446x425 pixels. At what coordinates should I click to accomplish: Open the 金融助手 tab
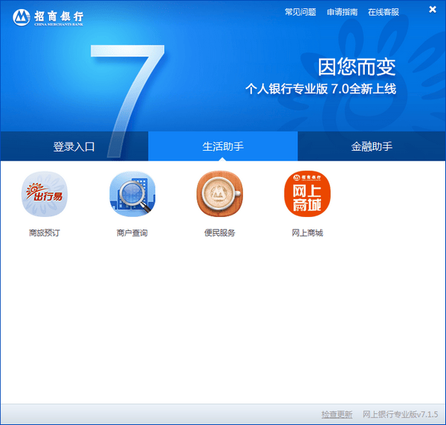click(372, 146)
